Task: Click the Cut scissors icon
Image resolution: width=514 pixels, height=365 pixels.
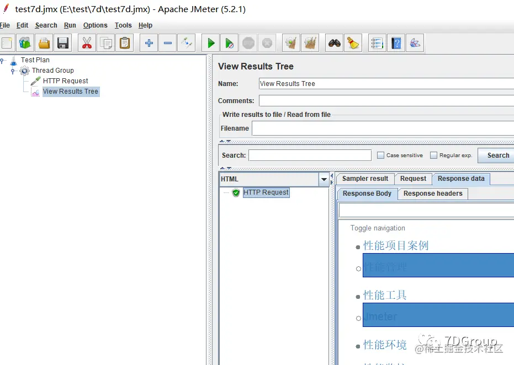Action: click(x=87, y=43)
